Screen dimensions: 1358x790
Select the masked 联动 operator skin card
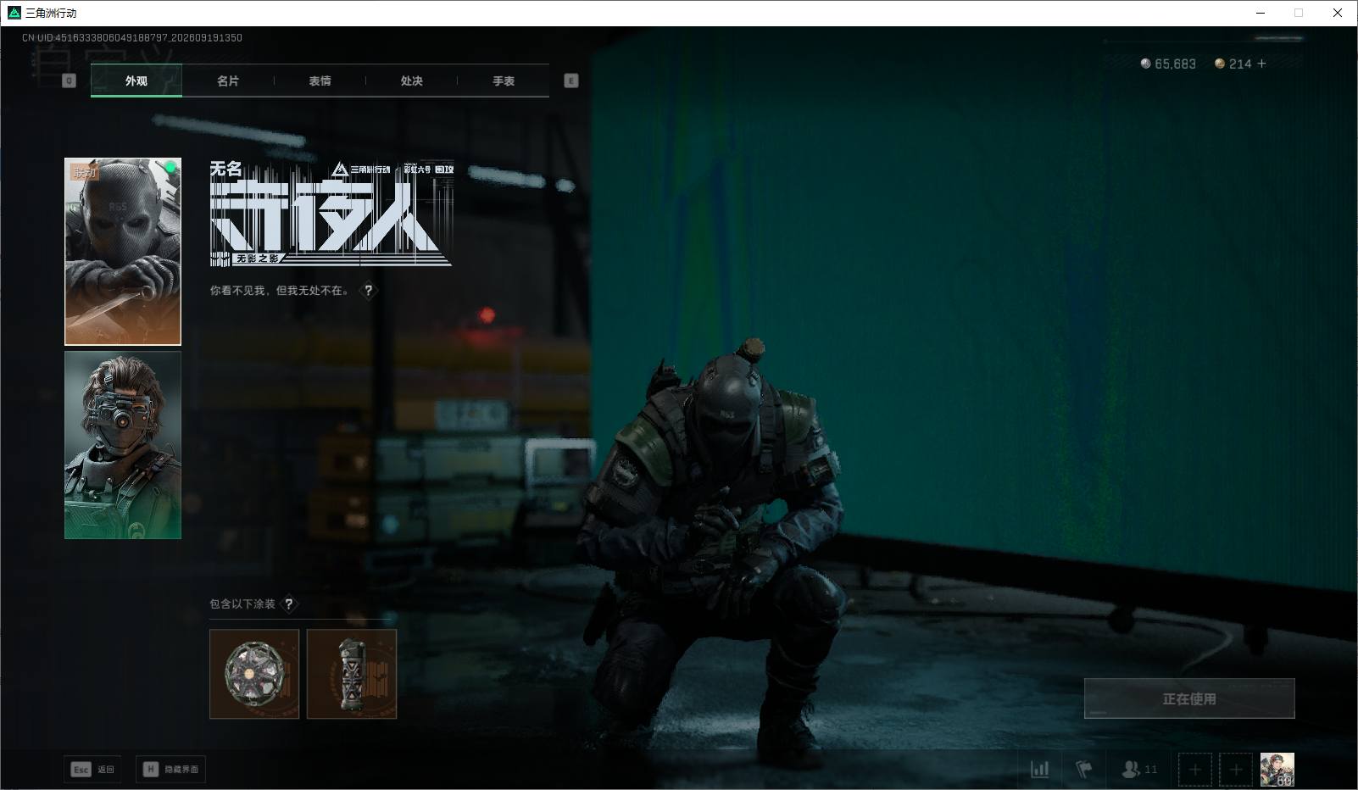point(123,252)
